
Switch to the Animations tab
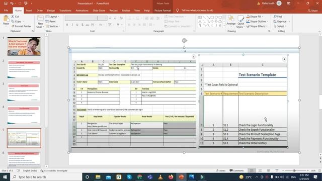pyautogui.click(x=82, y=11)
